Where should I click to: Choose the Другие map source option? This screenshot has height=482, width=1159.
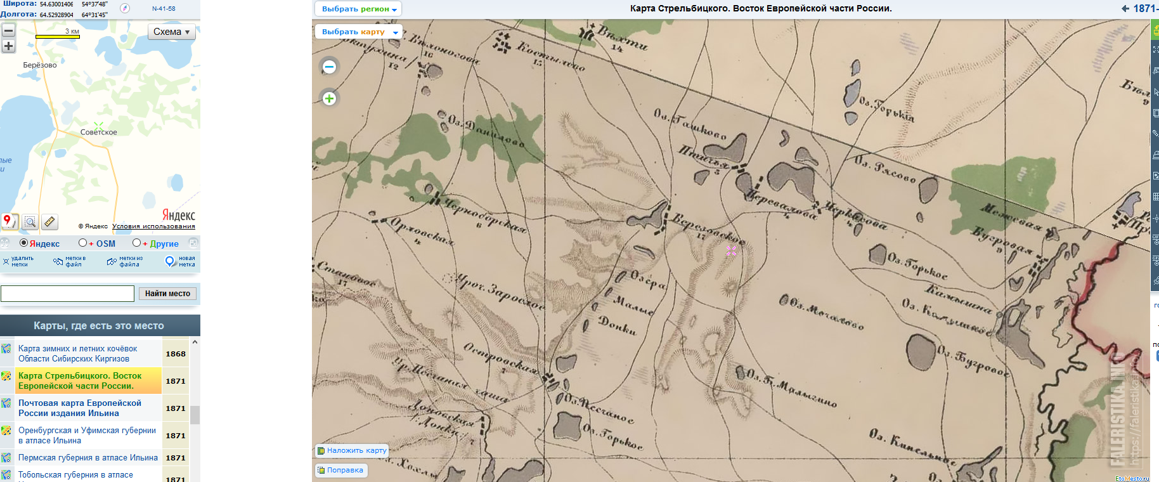point(136,243)
